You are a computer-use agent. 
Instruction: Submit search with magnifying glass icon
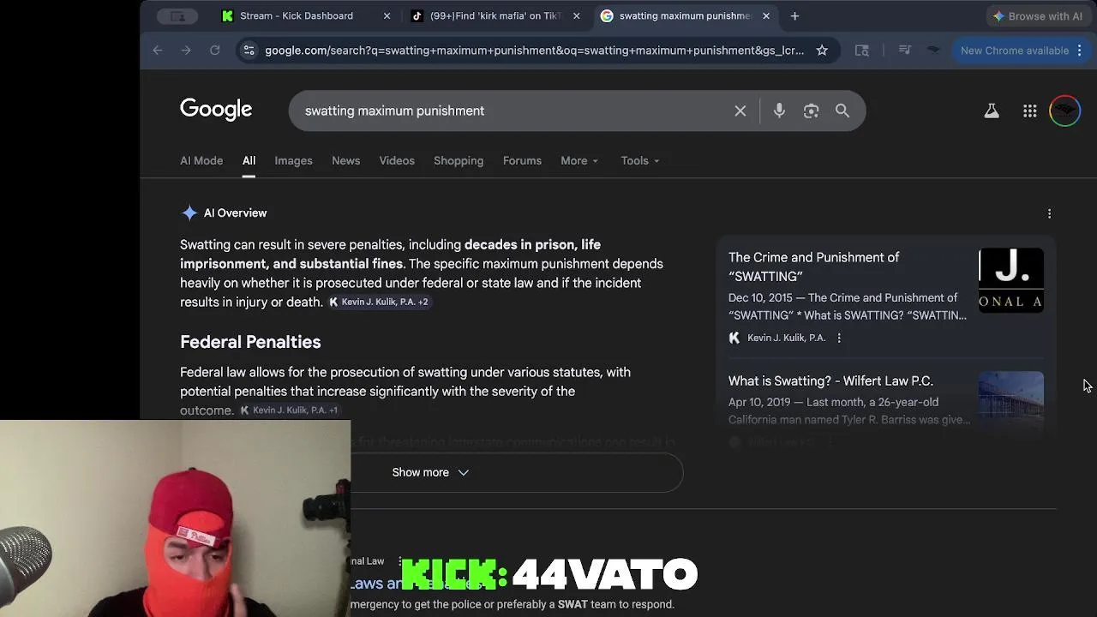[x=842, y=111]
